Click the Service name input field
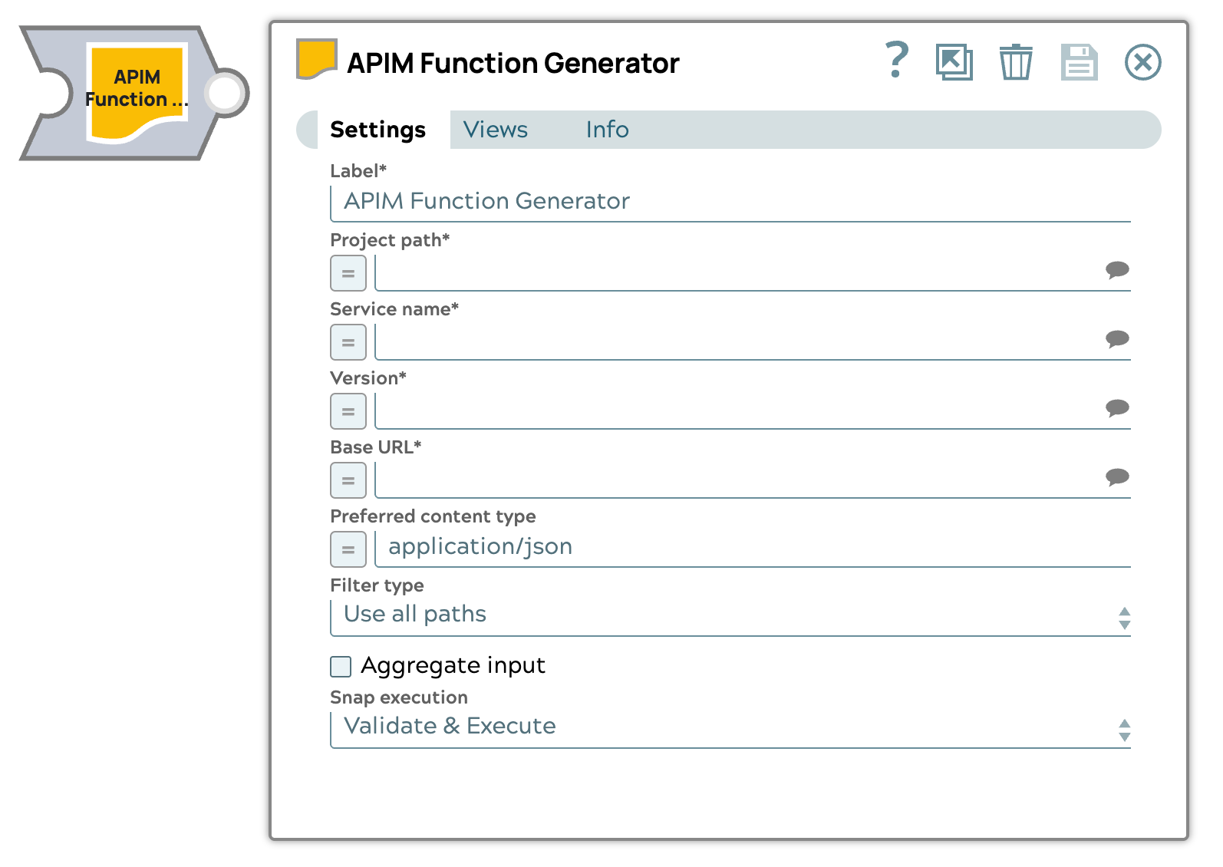 click(737, 341)
